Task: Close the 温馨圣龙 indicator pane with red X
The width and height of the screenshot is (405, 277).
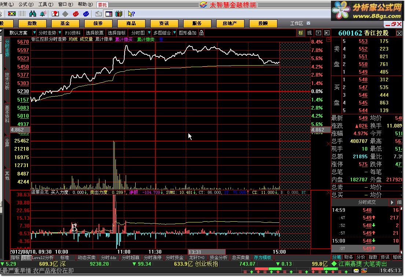Action: pyautogui.click(x=328, y=193)
